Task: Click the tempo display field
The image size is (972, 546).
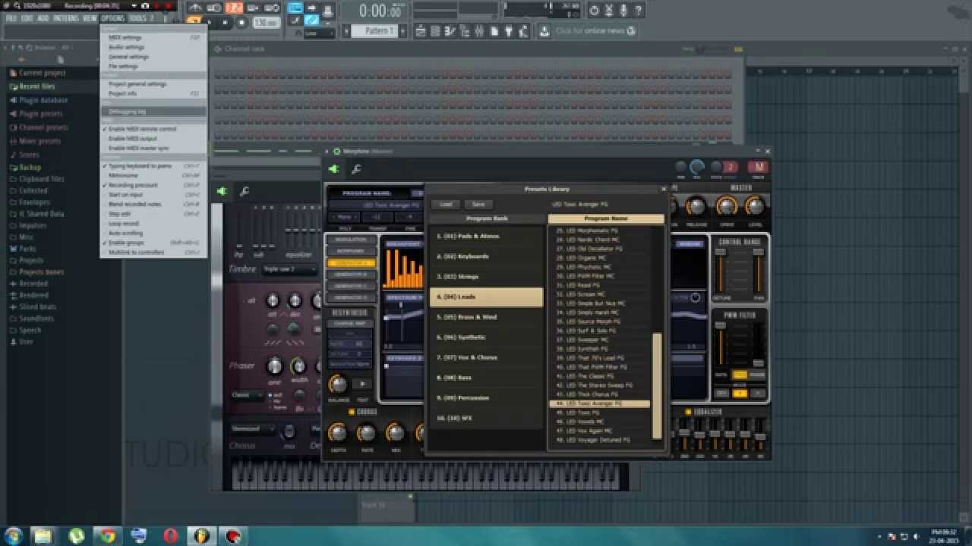Action: click(x=266, y=23)
